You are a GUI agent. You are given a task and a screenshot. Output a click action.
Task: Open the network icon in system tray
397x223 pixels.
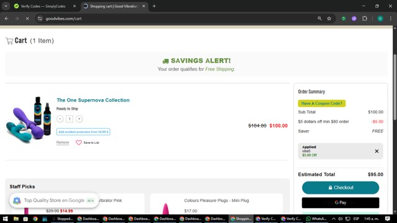click(x=348, y=219)
